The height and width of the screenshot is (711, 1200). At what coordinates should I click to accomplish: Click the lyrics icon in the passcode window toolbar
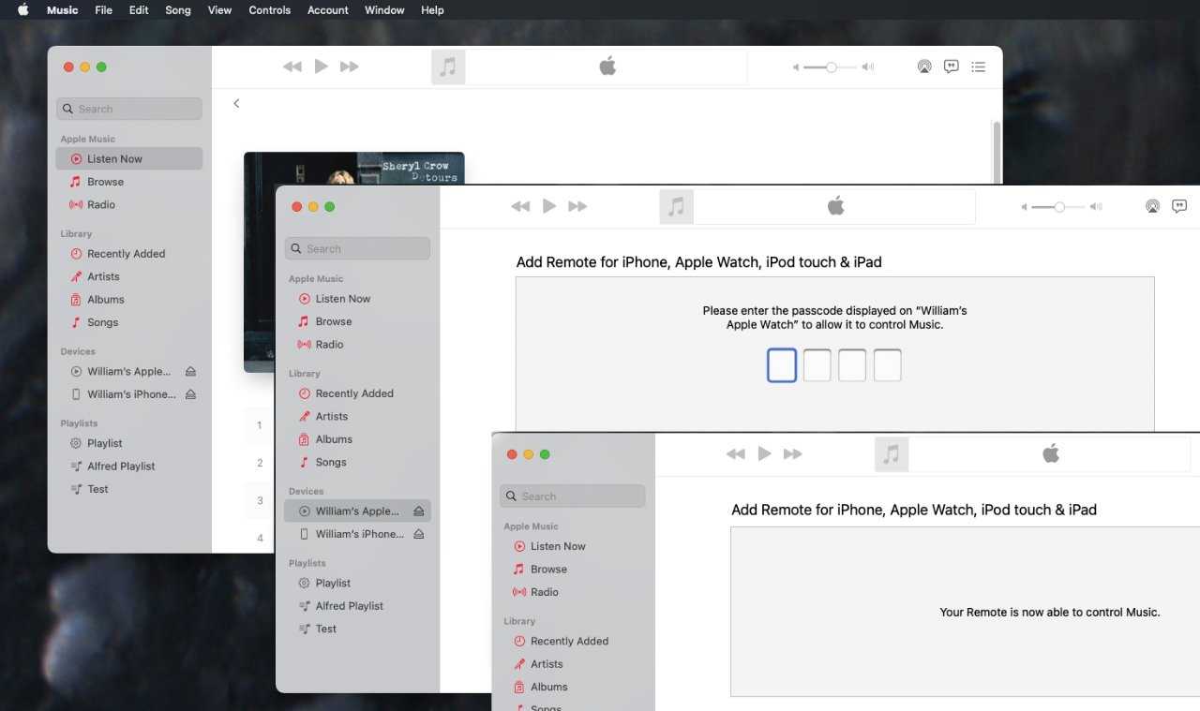click(x=1179, y=206)
